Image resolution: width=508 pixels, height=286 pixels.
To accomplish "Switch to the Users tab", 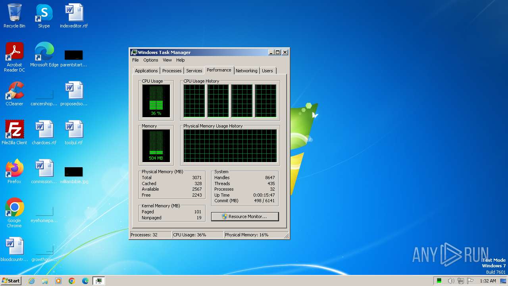I will click(267, 71).
